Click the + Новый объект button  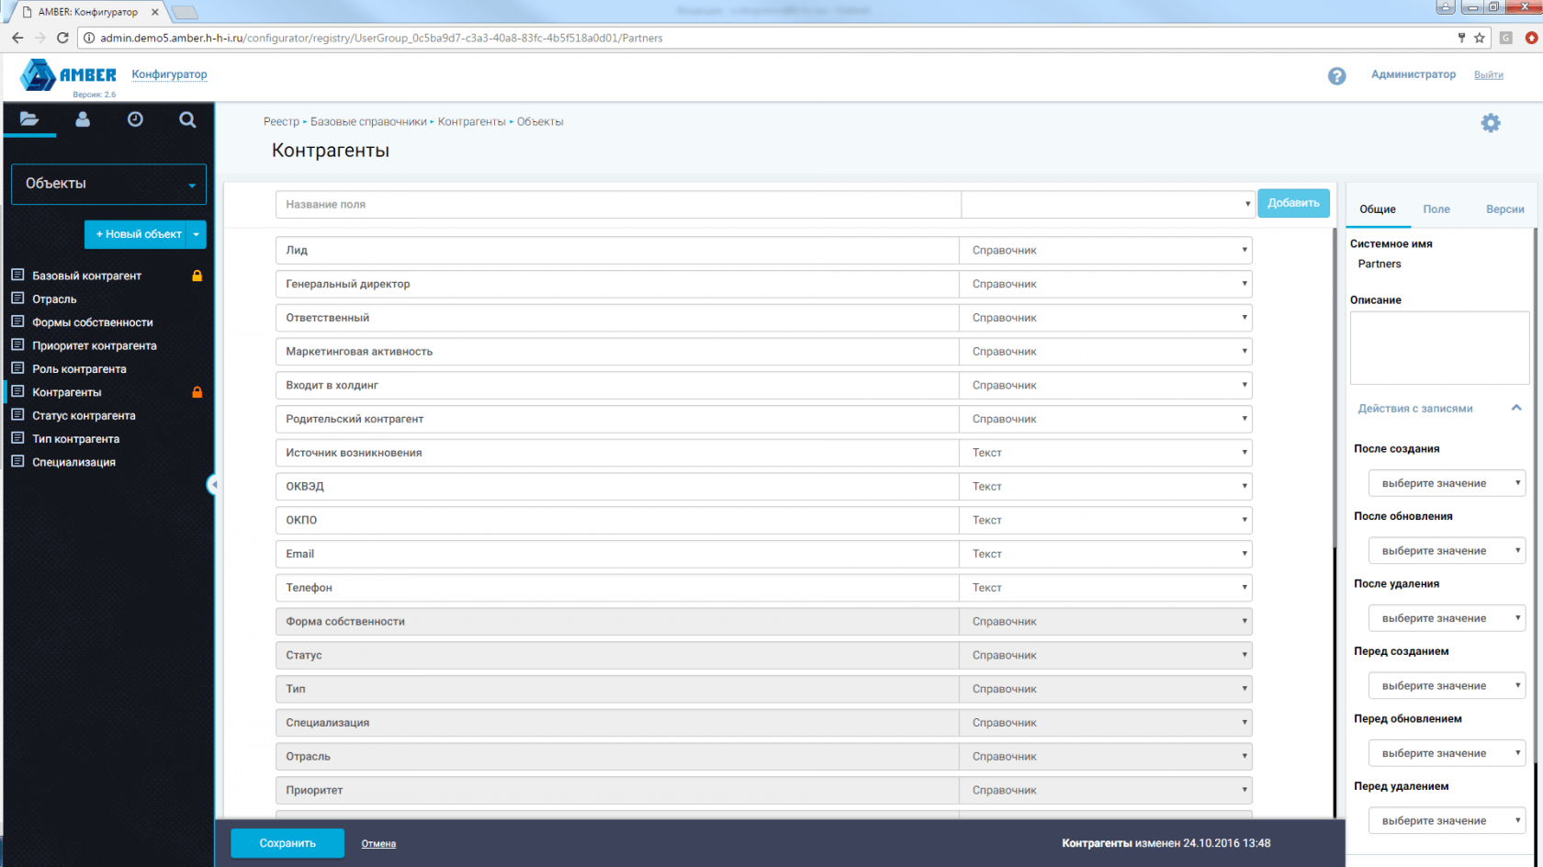(136, 234)
